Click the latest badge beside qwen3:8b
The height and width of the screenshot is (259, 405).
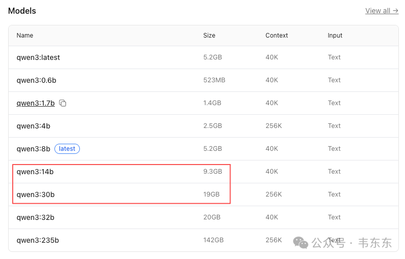coord(67,149)
